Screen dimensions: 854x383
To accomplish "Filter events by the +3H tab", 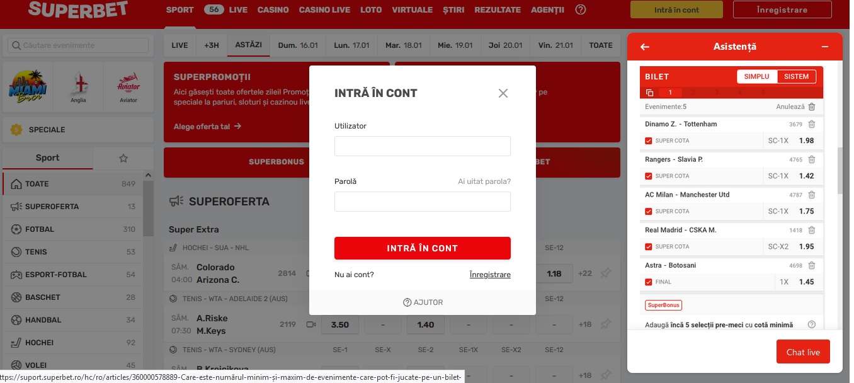I will point(212,45).
